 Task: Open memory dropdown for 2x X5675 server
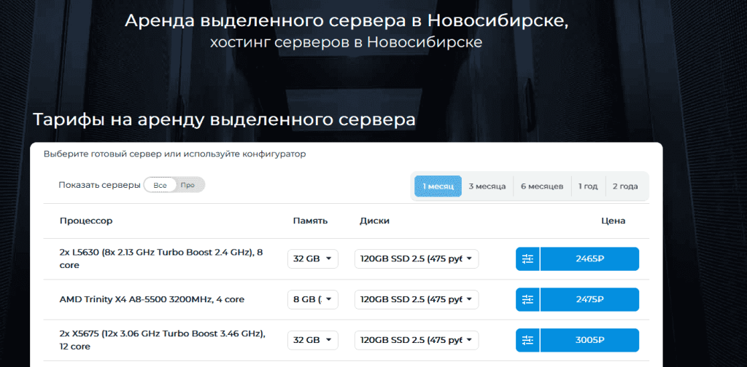(313, 340)
